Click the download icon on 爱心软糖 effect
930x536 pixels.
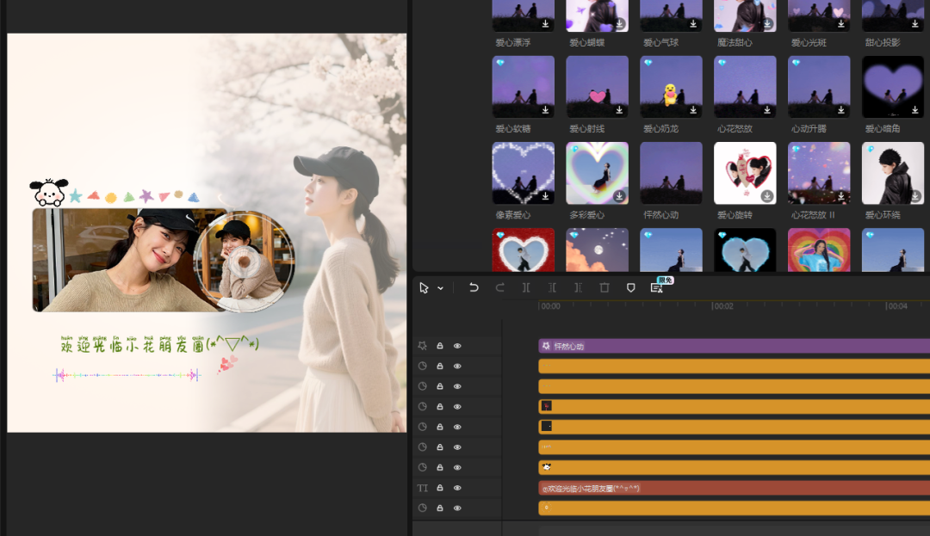(546, 110)
